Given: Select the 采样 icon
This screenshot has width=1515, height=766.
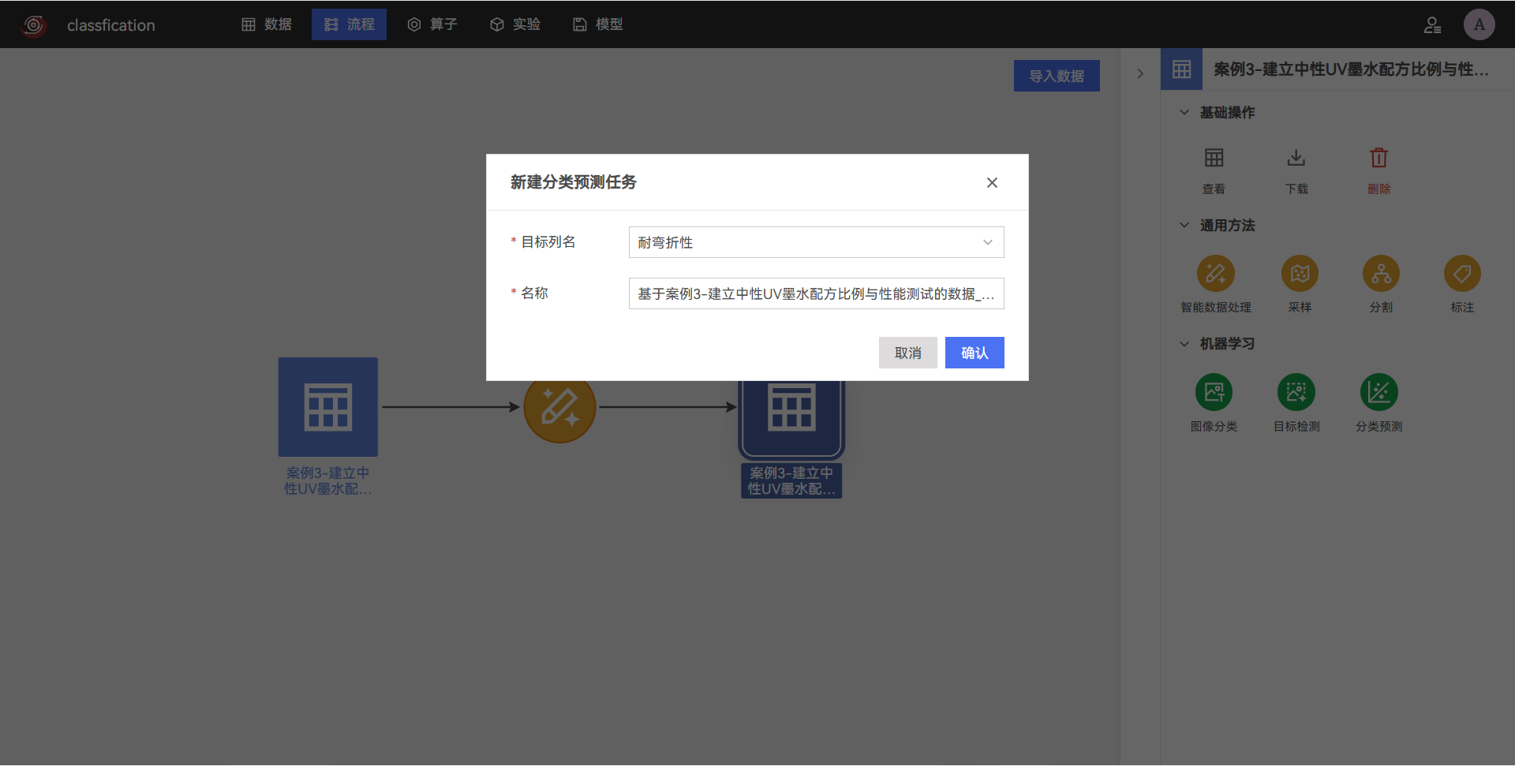Looking at the screenshot, I should (x=1300, y=274).
